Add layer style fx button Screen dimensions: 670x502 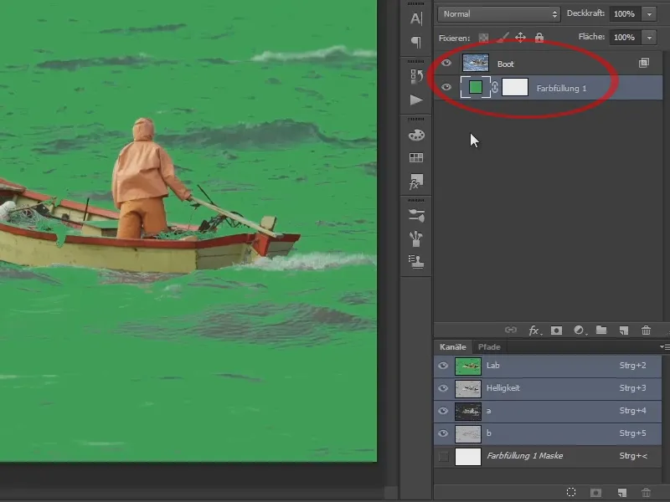click(x=534, y=330)
